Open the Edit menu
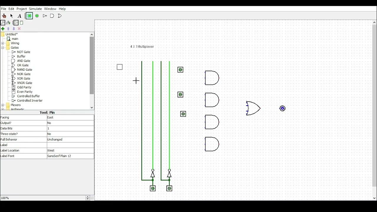Screen dimensions: 377x212 tap(11, 9)
